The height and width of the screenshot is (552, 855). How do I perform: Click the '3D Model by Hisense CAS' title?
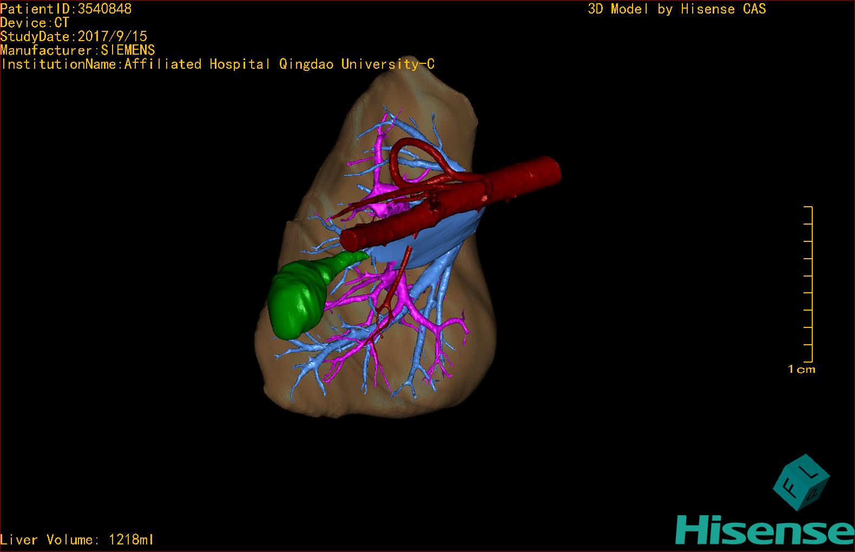coord(676,9)
